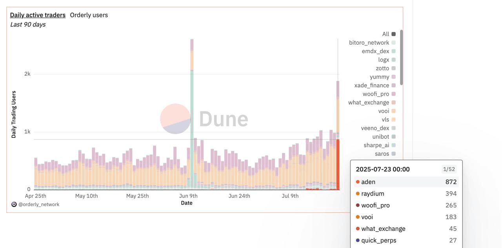Screen dimensions: 502x248
Task: Select the woofi_pro row in tooltip
Action: (x=406, y=205)
